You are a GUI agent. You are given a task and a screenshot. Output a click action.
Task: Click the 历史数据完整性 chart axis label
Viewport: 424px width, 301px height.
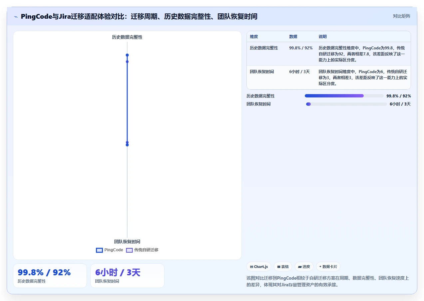tap(127, 37)
